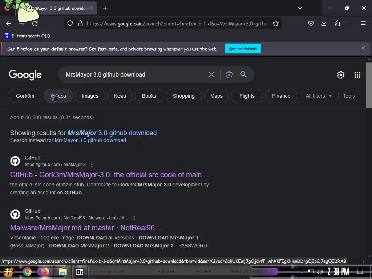Expand the All filters dropdown
The width and height of the screenshot is (372, 279).
tap(319, 96)
